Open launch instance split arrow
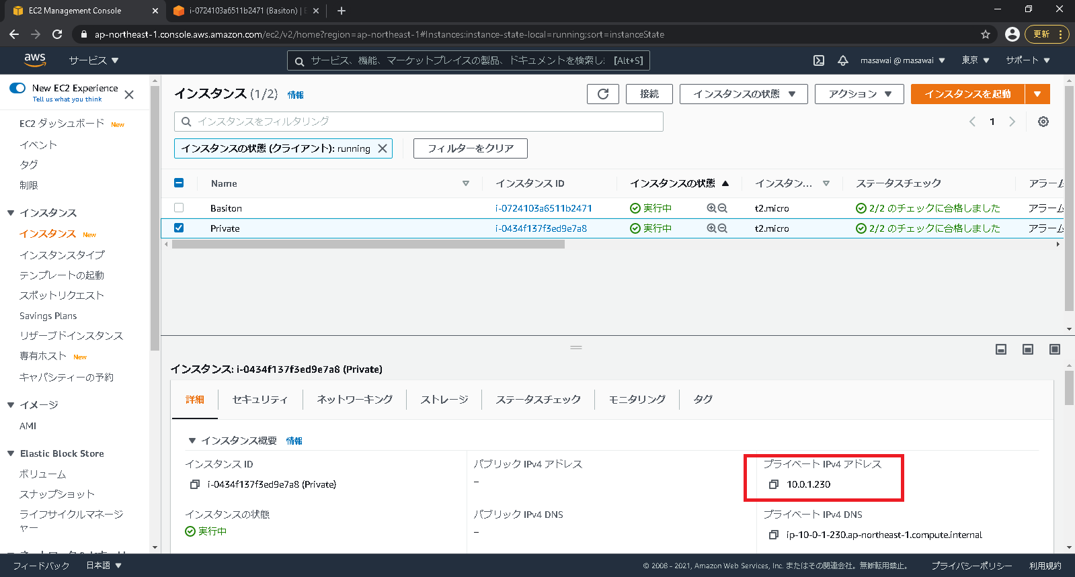Screen dimensions: 1075x577 (x=1037, y=94)
